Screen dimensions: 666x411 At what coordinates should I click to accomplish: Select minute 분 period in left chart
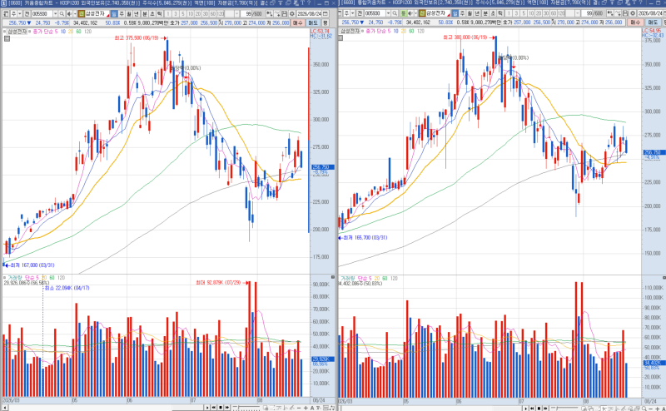pyautogui.click(x=145, y=13)
